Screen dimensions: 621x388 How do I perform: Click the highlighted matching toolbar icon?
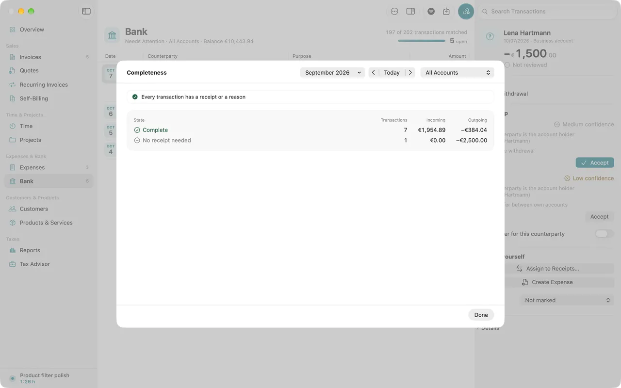click(466, 11)
